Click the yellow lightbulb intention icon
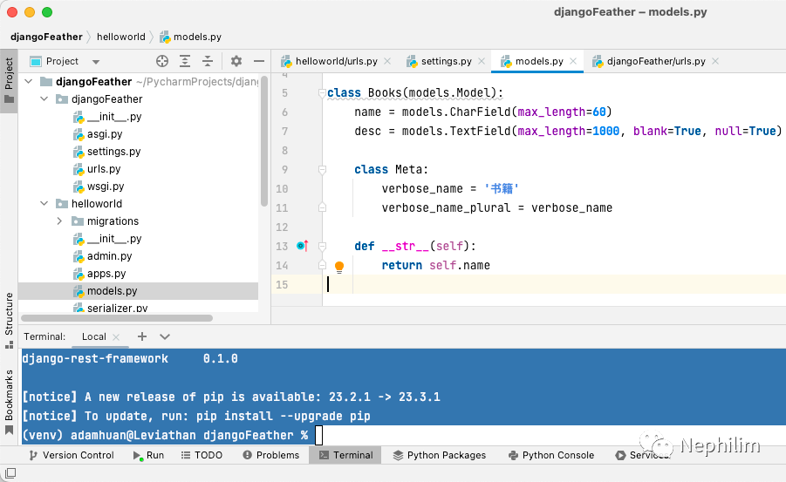 coord(339,267)
